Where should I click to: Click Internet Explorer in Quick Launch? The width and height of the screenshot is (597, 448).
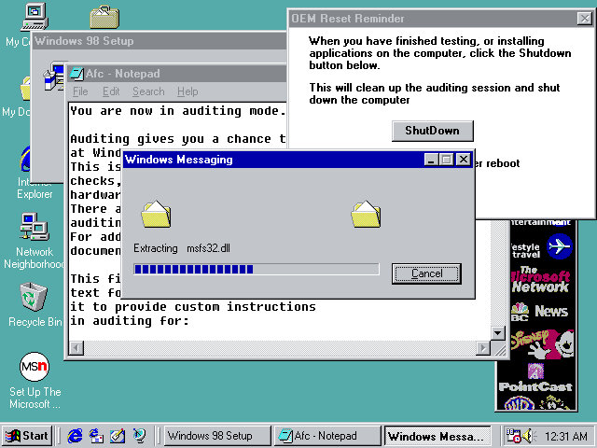click(75, 436)
